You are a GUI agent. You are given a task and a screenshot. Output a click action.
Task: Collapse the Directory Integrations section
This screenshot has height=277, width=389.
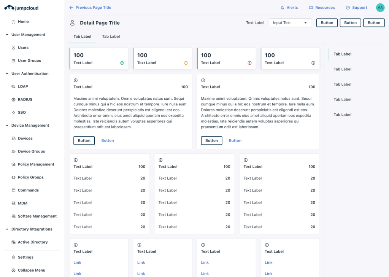pyautogui.click(x=7, y=229)
